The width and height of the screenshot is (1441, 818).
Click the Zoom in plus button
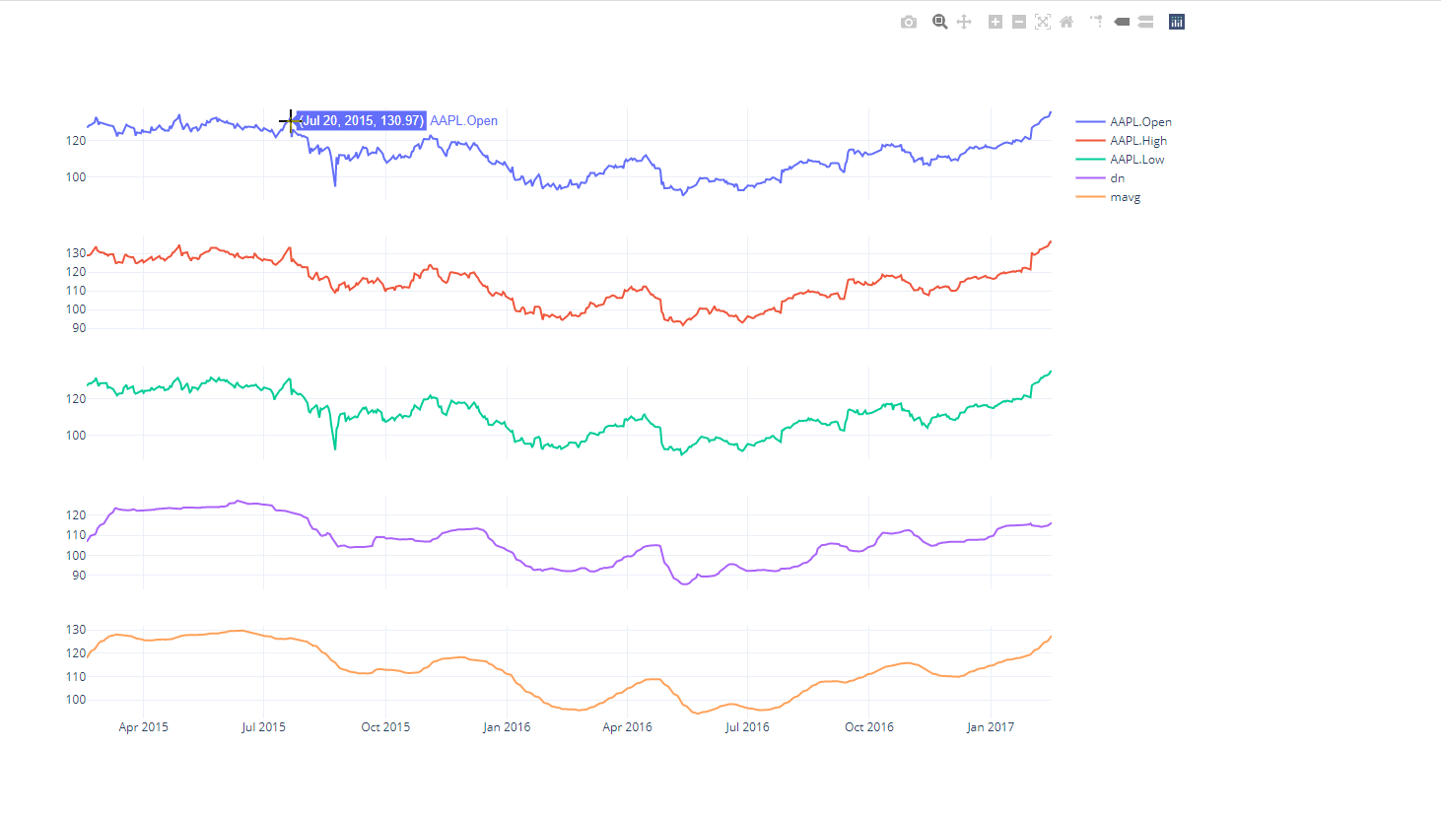(995, 22)
